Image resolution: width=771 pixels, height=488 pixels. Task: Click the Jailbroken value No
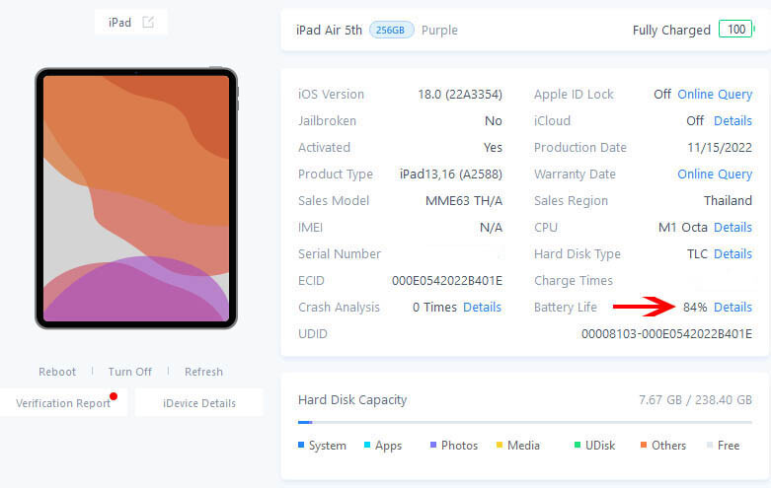coord(494,121)
